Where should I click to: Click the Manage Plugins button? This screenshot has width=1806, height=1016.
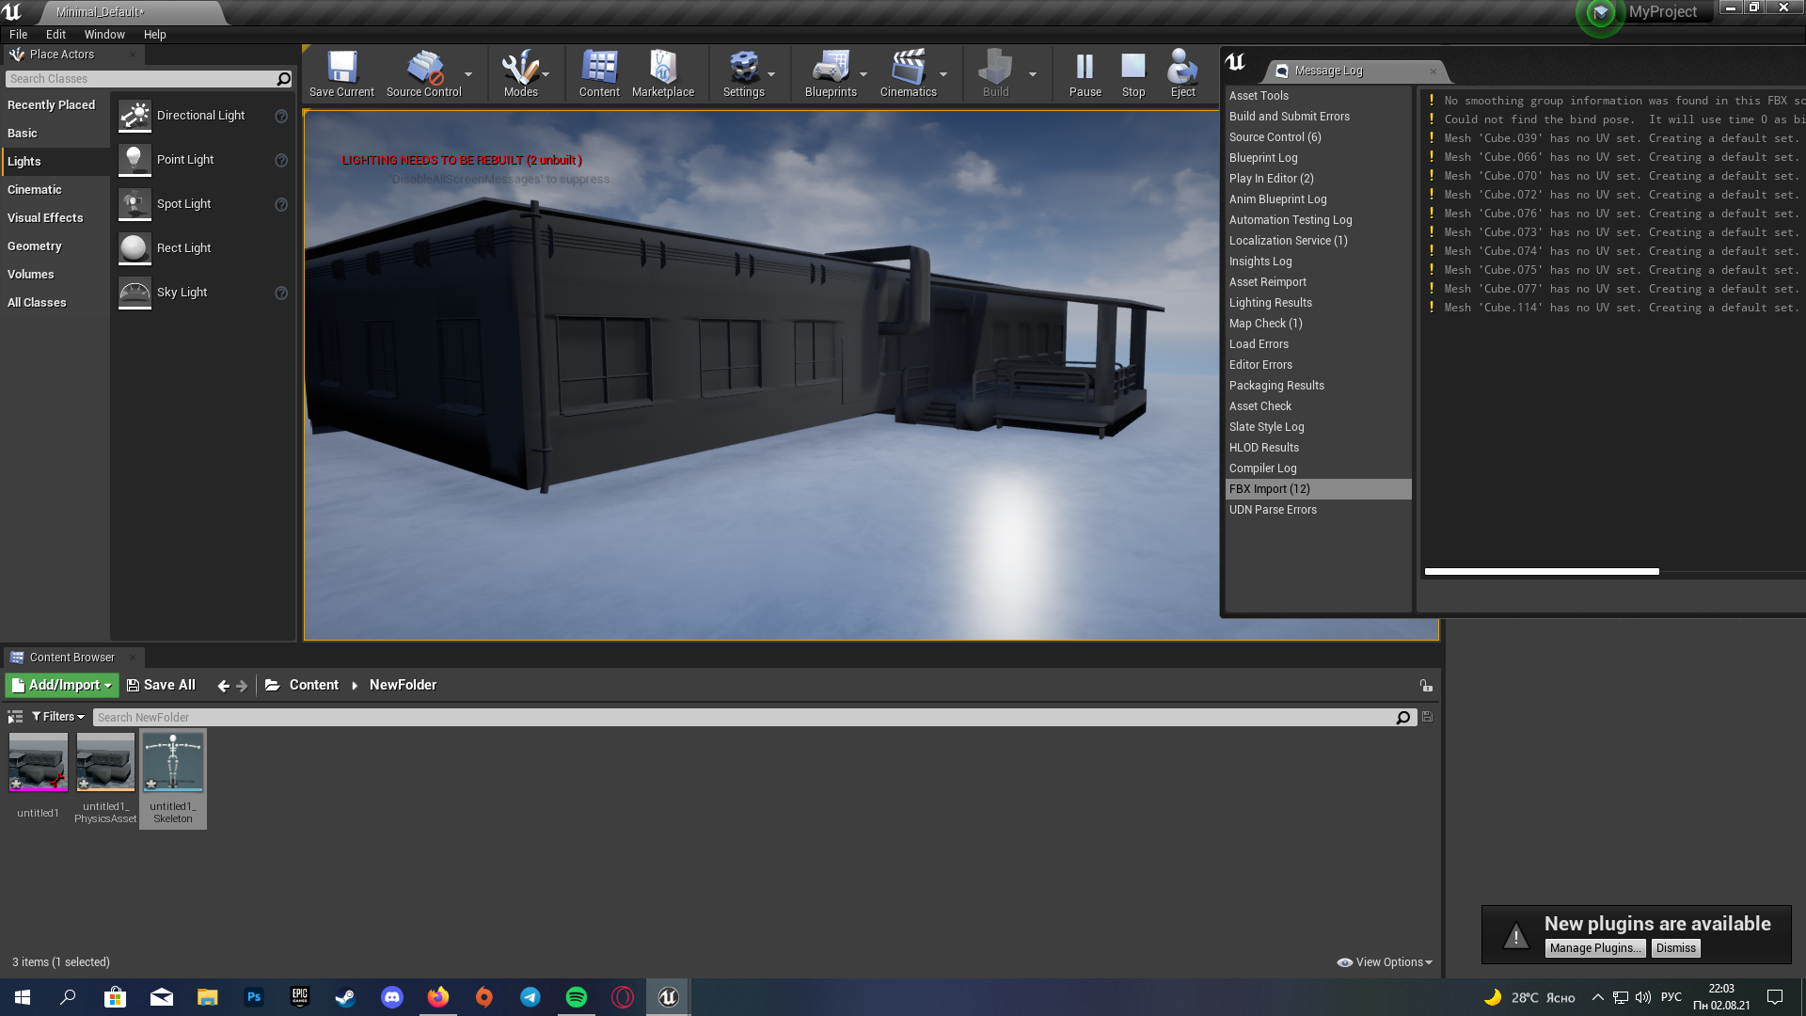(1594, 948)
